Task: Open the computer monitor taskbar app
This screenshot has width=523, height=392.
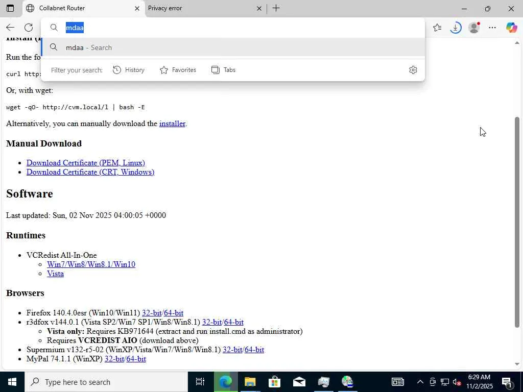Action: tap(323, 382)
